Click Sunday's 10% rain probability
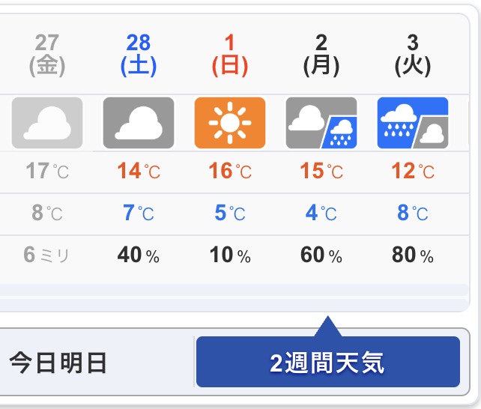Image resolution: width=481 pixels, height=409 pixels. pyautogui.click(x=230, y=255)
